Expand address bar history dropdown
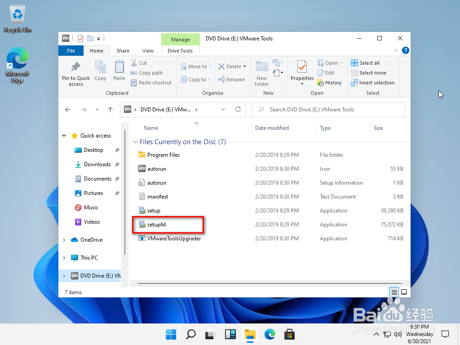 223,110
